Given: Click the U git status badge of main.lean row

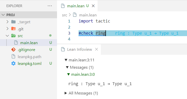Looking at the screenshot, I should click(51, 43).
